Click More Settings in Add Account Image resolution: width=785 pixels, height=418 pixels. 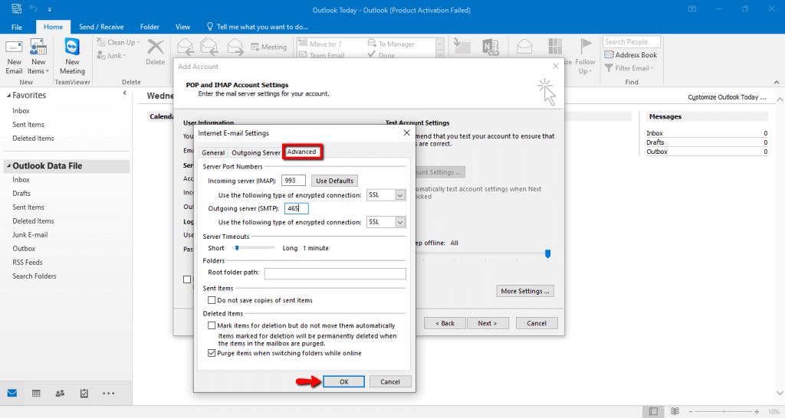click(524, 291)
